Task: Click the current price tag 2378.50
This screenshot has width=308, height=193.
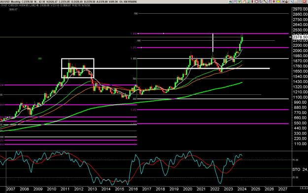Action: (300, 37)
